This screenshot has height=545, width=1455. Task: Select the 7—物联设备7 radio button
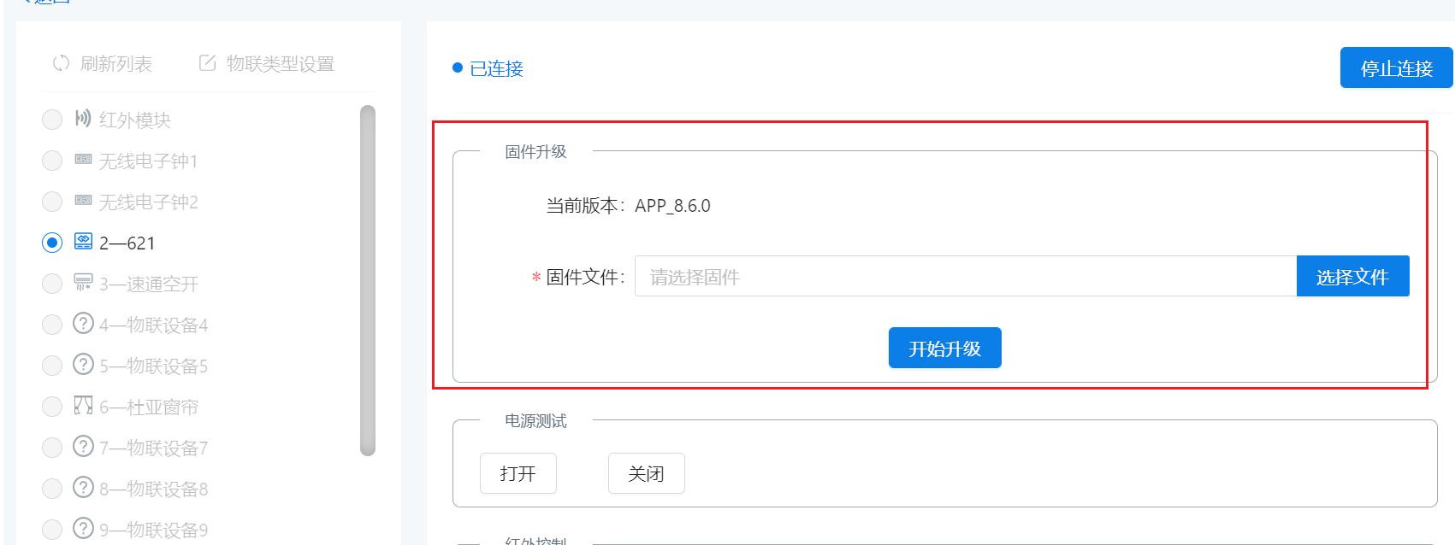point(52,448)
